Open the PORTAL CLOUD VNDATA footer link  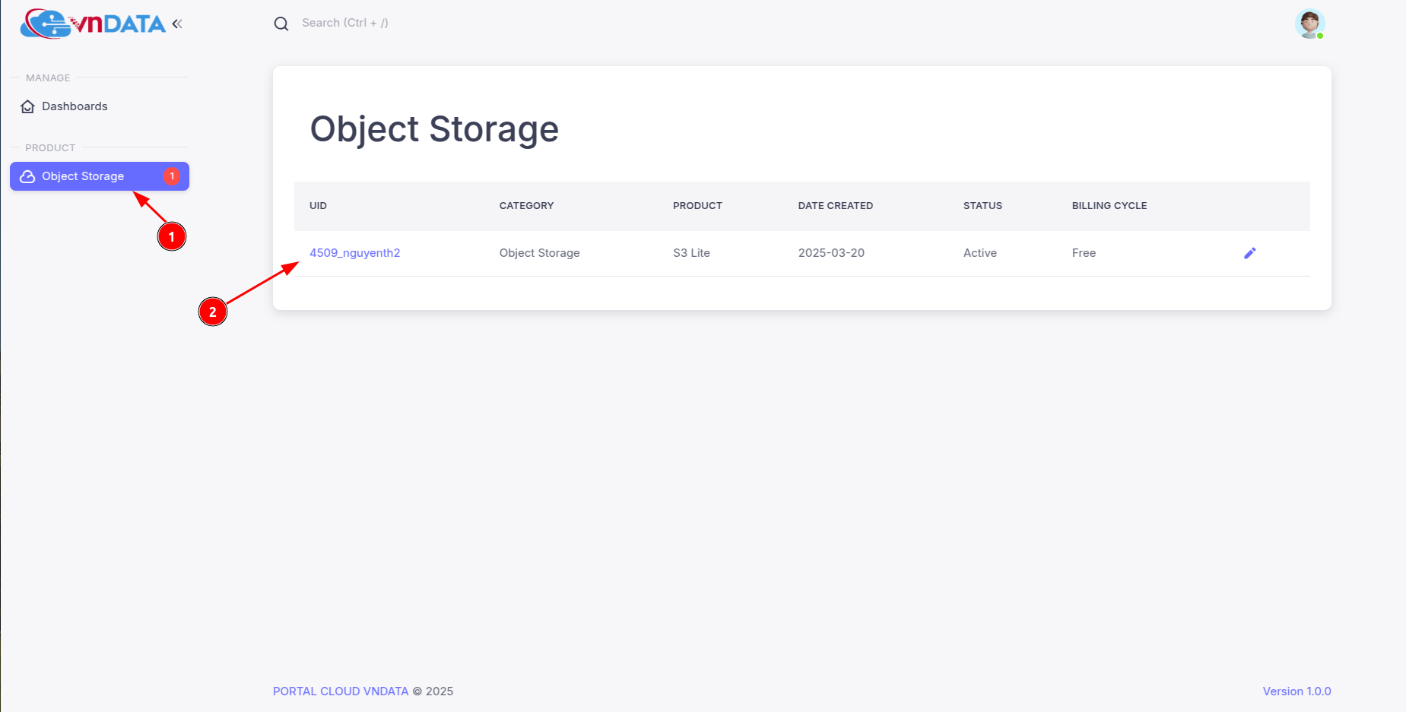pyautogui.click(x=341, y=691)
